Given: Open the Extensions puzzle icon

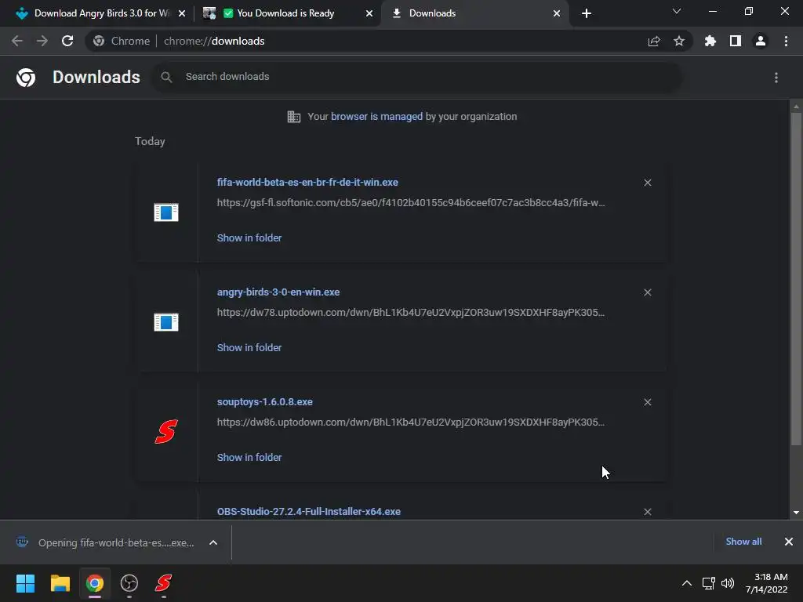Looking at the screenshot, I should pyautogui.click(x=710, y=41).
